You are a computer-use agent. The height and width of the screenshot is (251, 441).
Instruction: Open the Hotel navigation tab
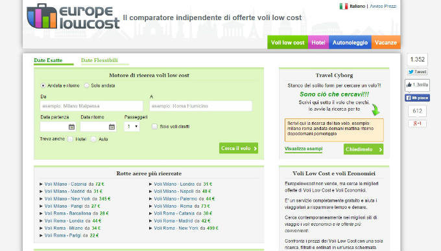pyautogui.click(x=318, y=42)
